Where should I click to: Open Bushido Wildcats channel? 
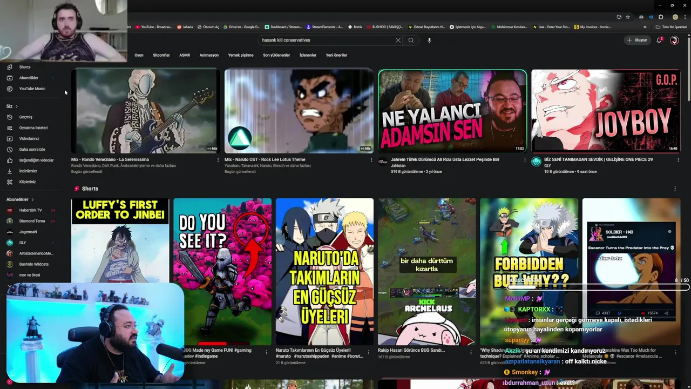33,264
